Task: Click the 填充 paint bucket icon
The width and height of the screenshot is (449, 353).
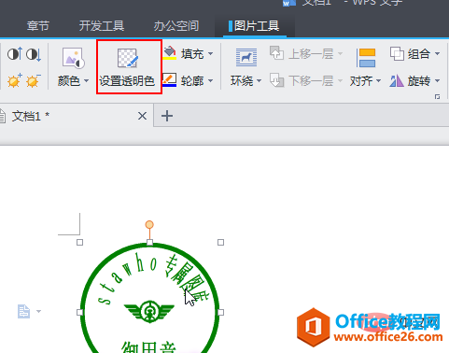Action: (170, 53)
